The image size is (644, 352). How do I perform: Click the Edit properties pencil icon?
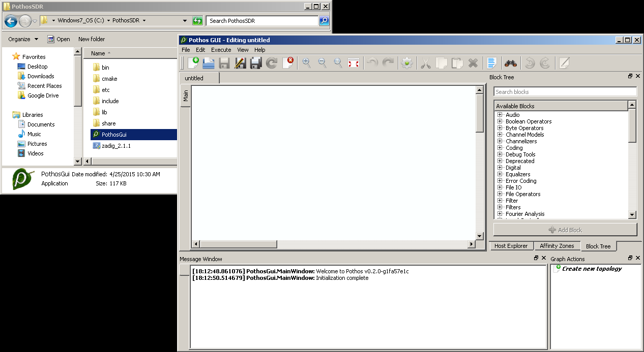pyautogui.click(x=564, y=63)
